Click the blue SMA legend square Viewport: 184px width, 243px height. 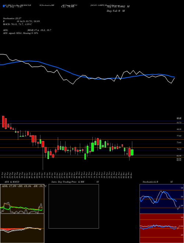[x=4, y=6]
